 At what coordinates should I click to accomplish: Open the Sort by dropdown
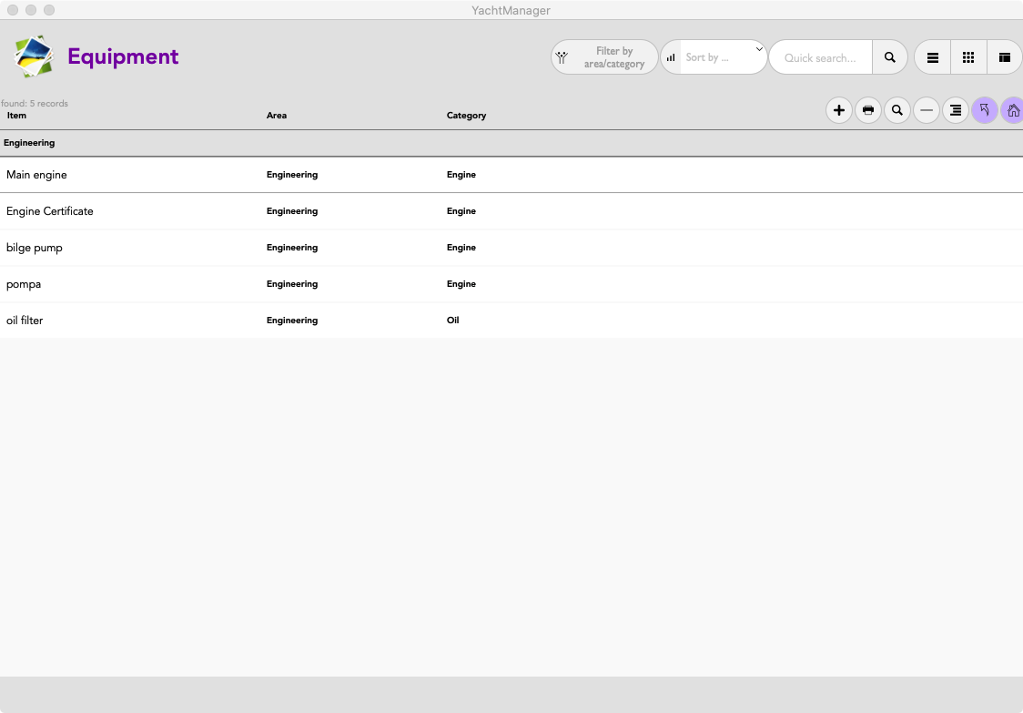point(723,57)
